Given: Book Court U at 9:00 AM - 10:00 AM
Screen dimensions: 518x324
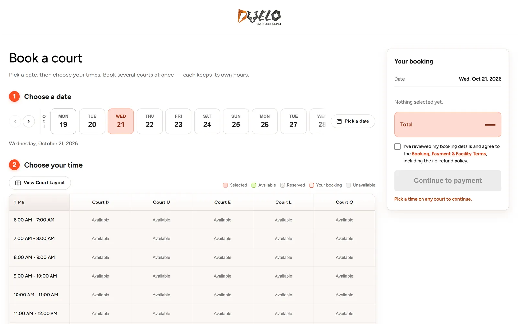Looking at the screenshot, I should (162, 276).
